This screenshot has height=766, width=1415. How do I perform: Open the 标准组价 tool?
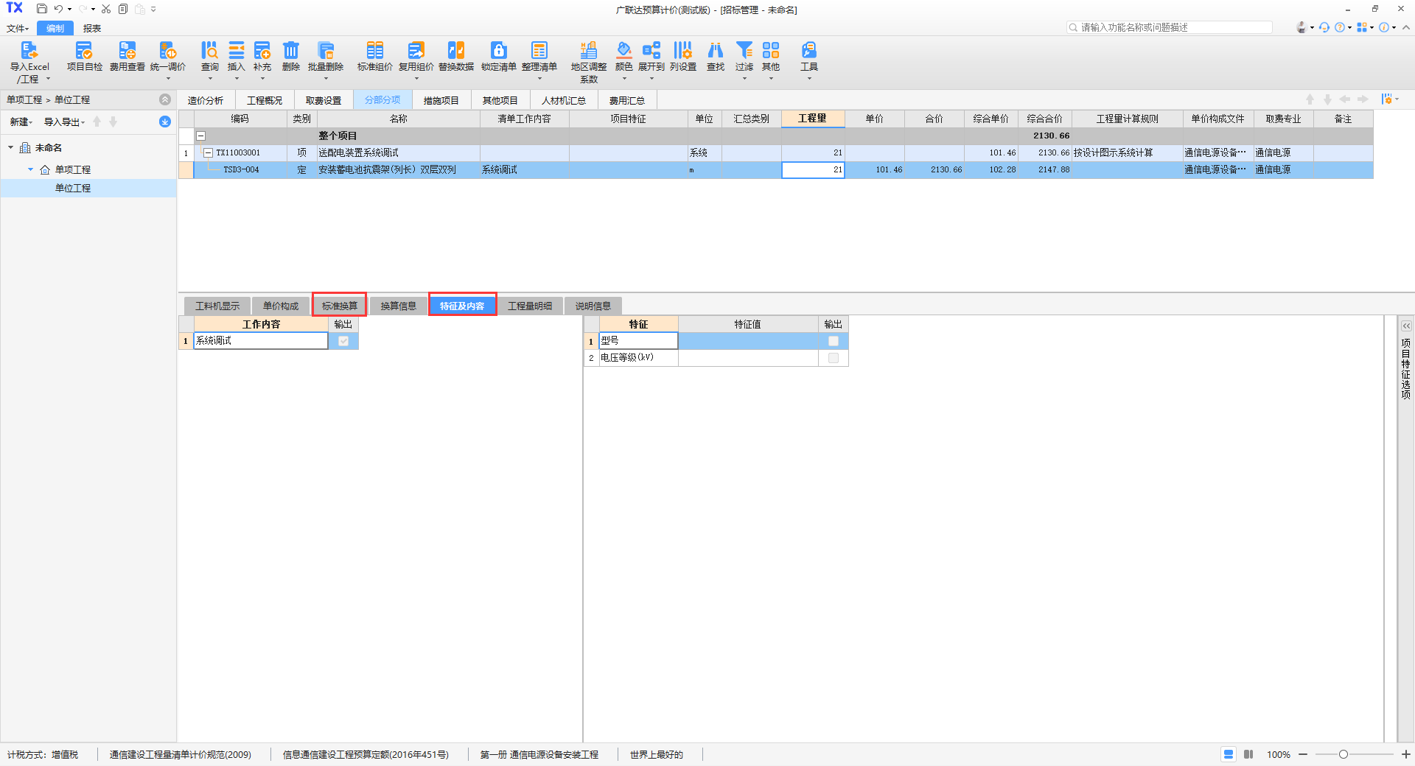[x=374, y=51]
